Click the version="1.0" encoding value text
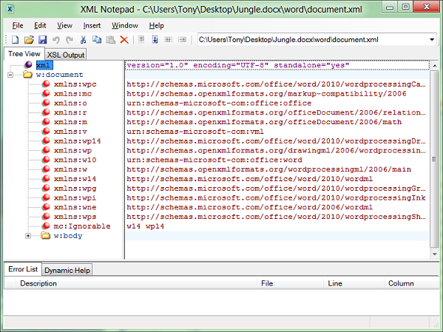 (x=238, y=65)
